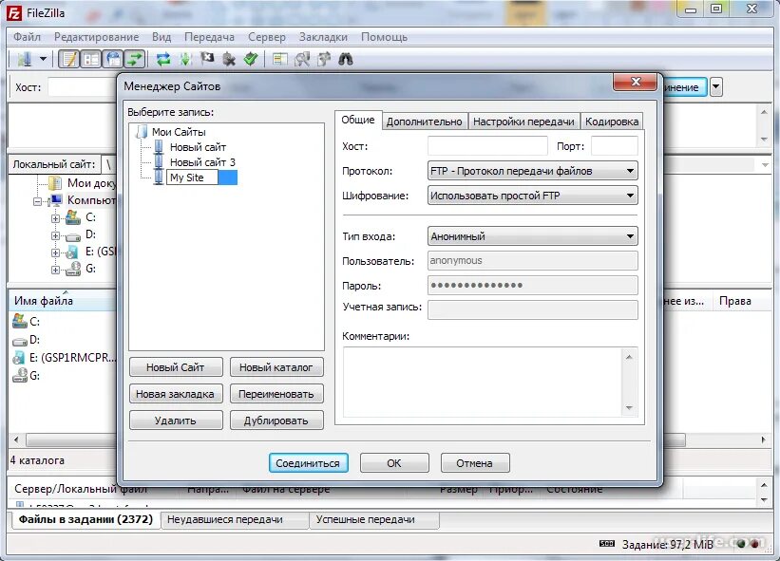Open the directory listing filters icon
The width and height of the screenshot is (780, 561).
[280, 59]
